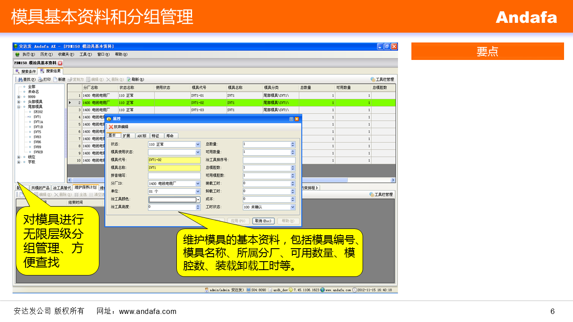Screen dimensions: 573x322
Task: Open the 工时状态 dropdown showing 100 未确认
Action: (x=293, y=207)
